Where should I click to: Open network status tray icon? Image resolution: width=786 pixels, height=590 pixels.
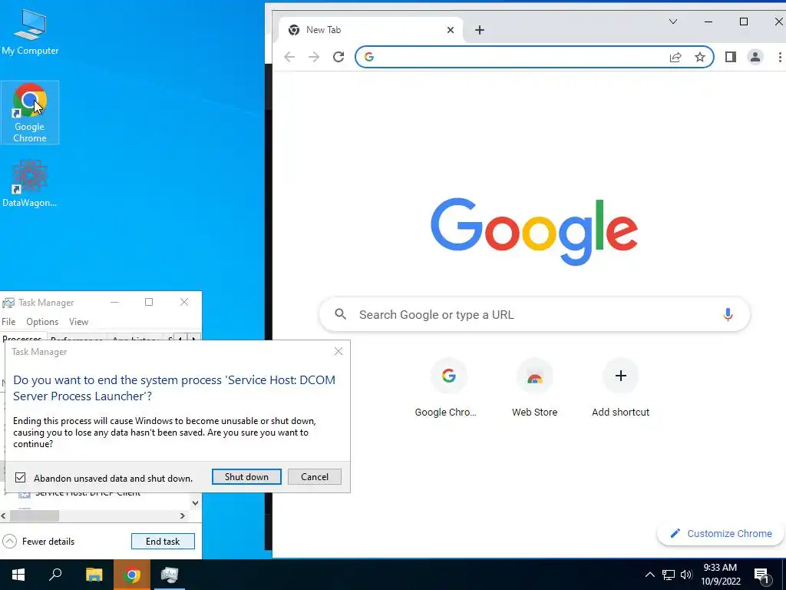[x=669, y=575]
